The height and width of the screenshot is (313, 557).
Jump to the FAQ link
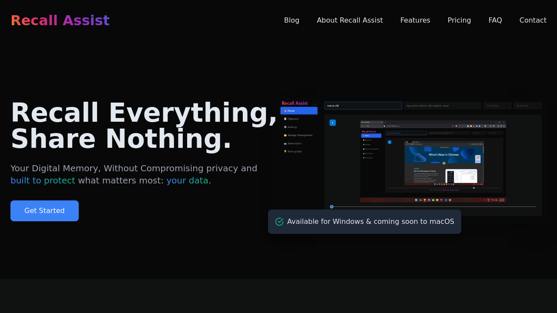point(495,20)
